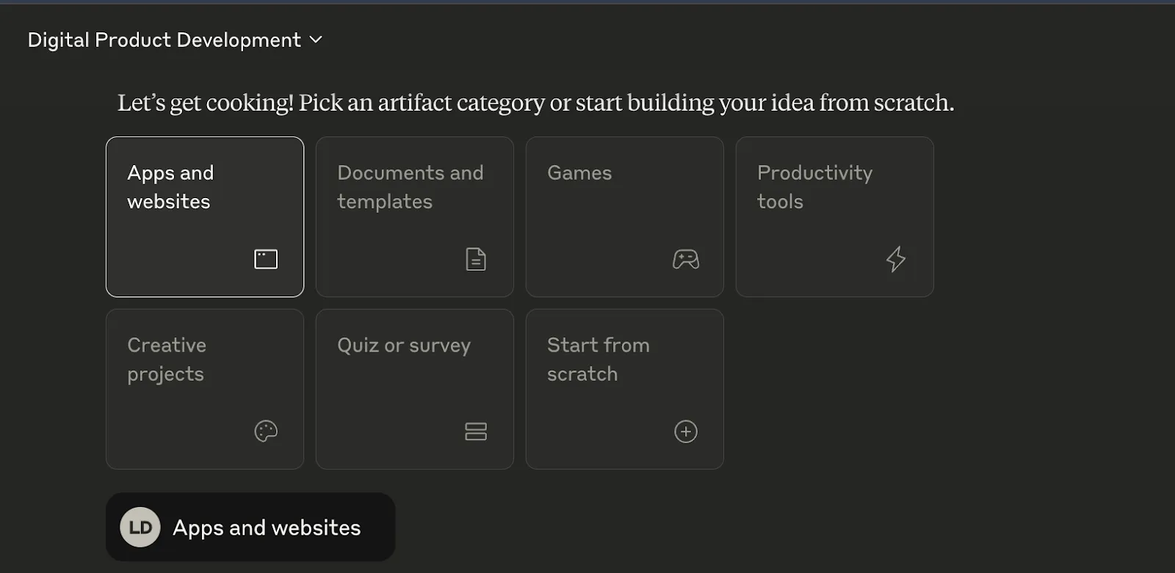Click the LD user avatar
The height and width of the screenshot is (573, 1175).
click(x=140, y=527)
